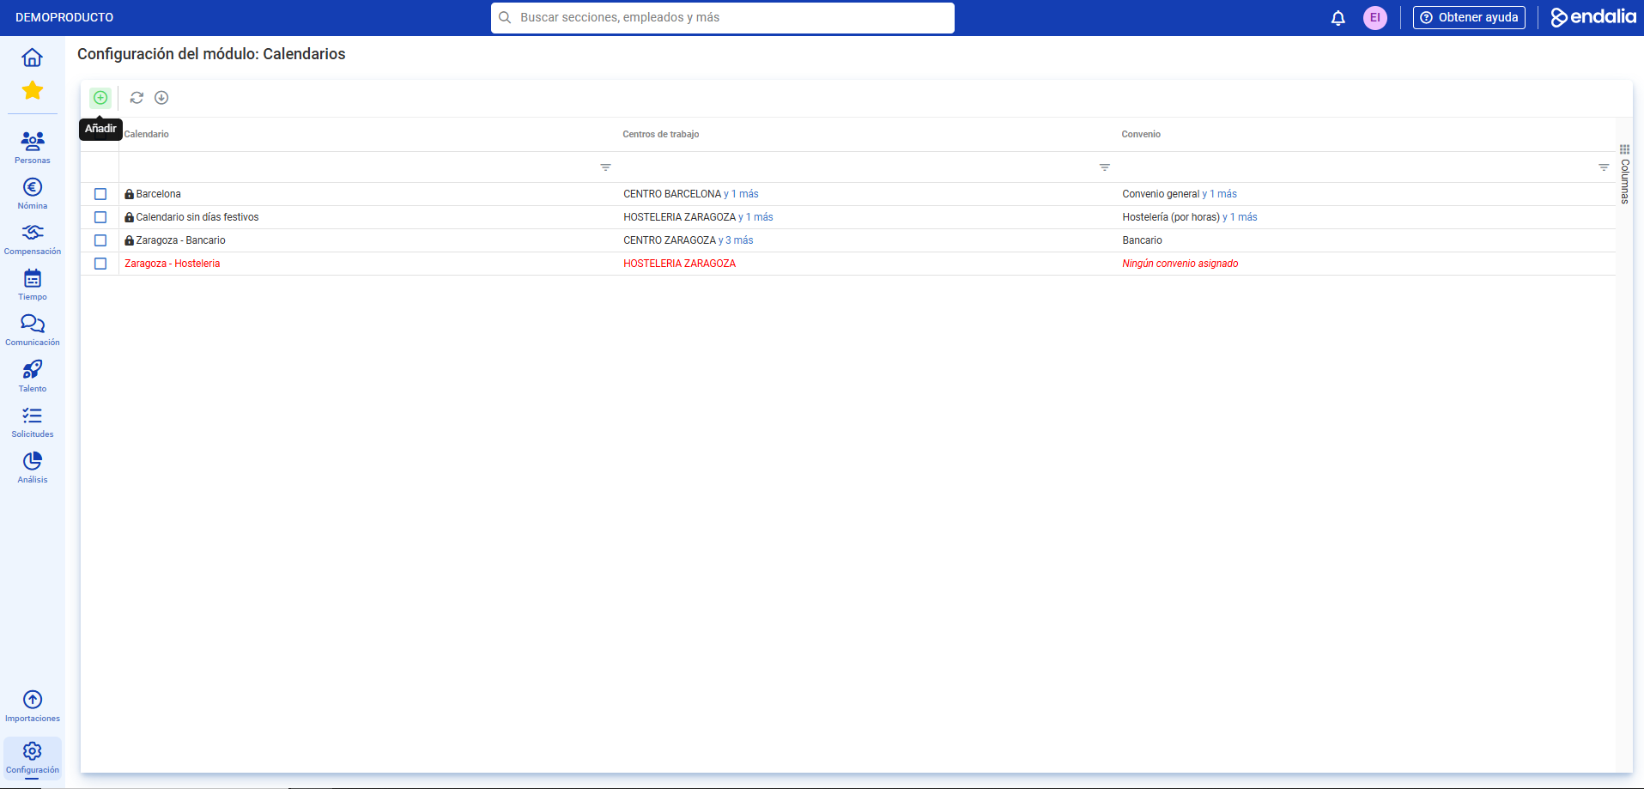Click red HOSTELERIA ZARAGOZA cell
The image size is (1644, 789).
pyautogui.click(x=680, y=264)
